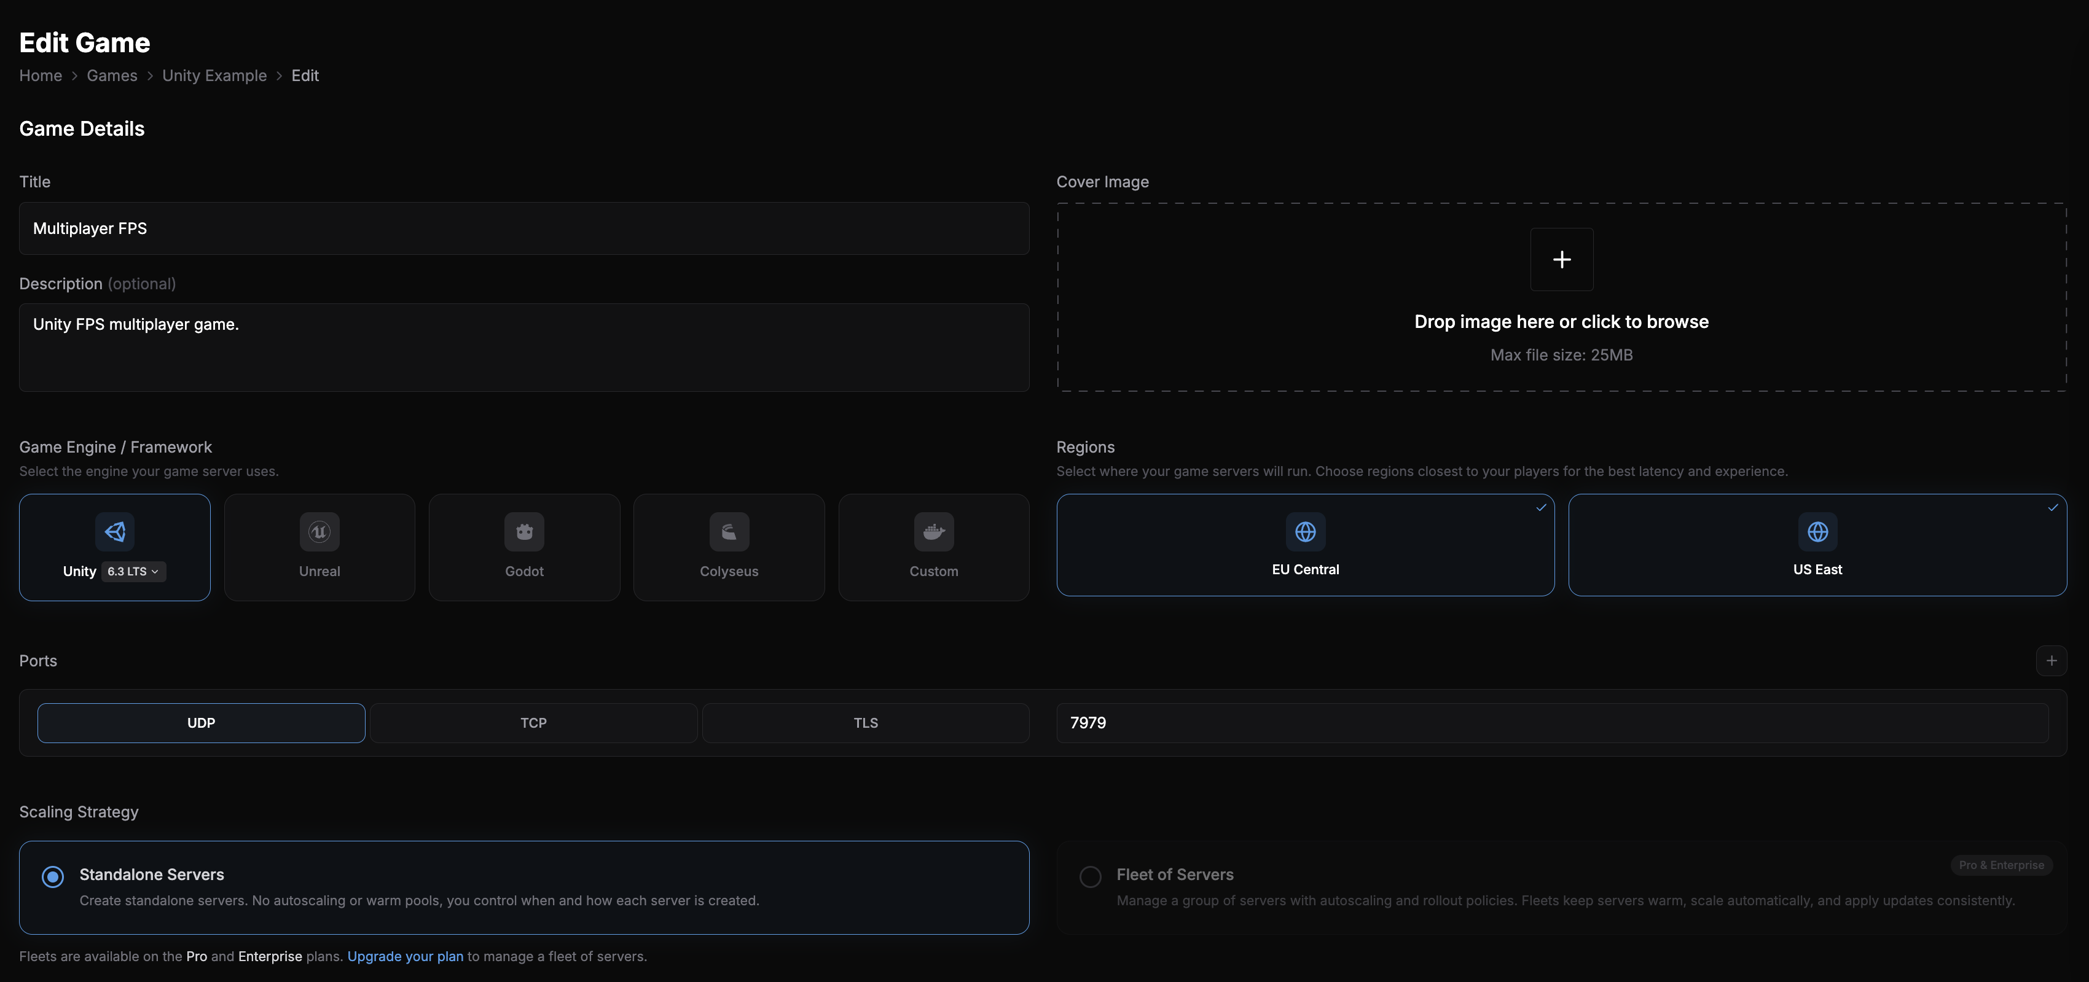The image size is (2089, 982).
Task: Focus the Title input field
Action: pyautogui.click(x=524, y=228)
